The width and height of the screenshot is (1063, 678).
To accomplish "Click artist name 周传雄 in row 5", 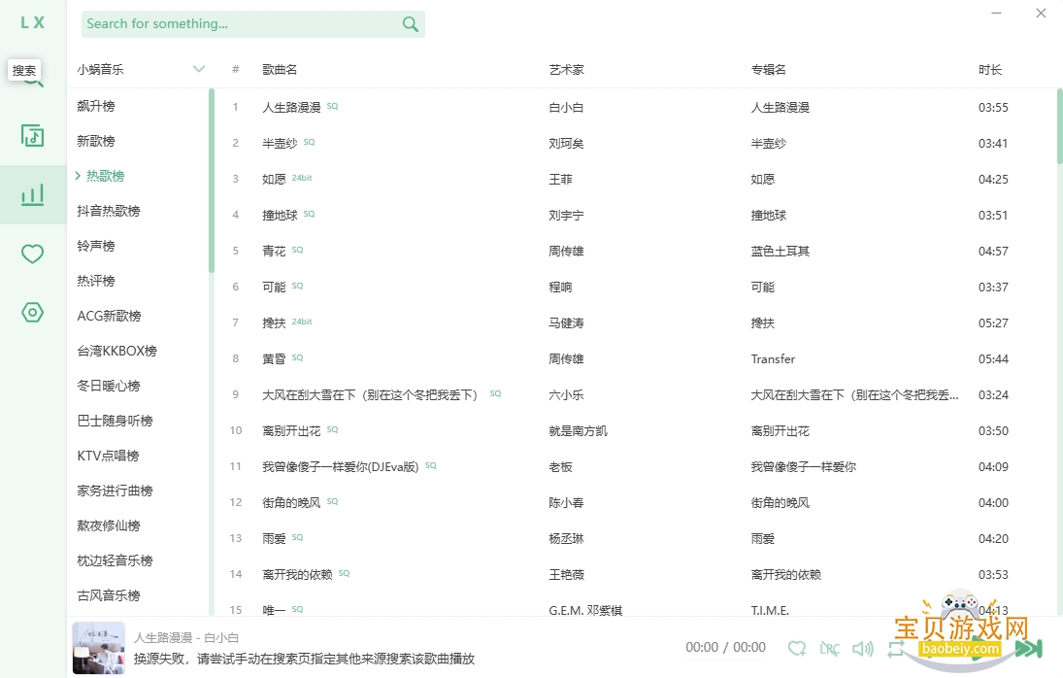I will click(x=566, y=251).
